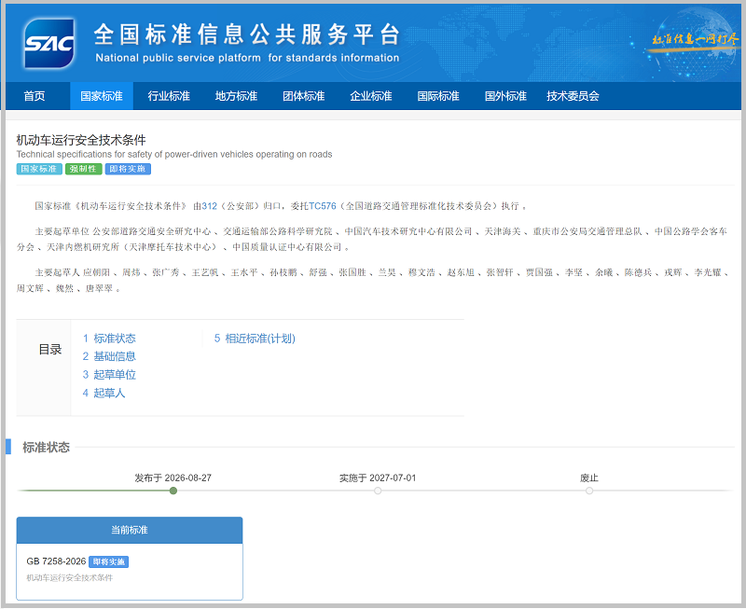Jump to 5 相近标准(计划) section
746x609 pixels.
coord(255,339)
